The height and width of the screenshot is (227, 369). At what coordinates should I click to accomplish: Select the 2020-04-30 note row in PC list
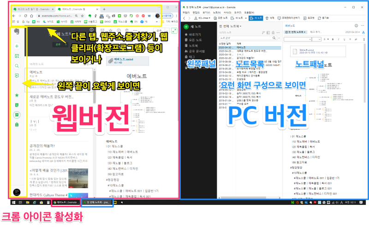click(x=250, y=48)
